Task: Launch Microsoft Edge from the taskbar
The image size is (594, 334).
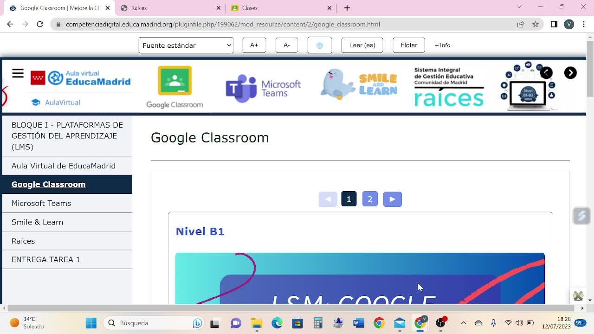Action: pyautogui.click(x=277, y=323)
